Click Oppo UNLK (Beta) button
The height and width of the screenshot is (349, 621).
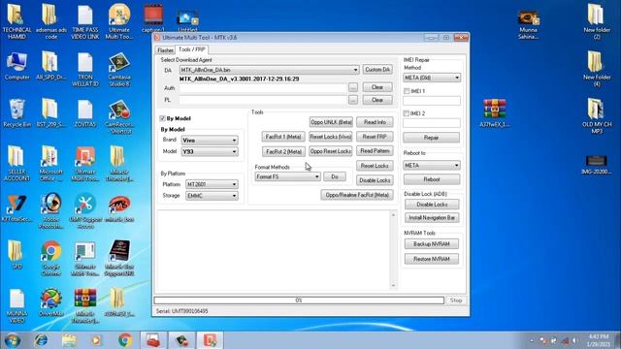(331, 122)
